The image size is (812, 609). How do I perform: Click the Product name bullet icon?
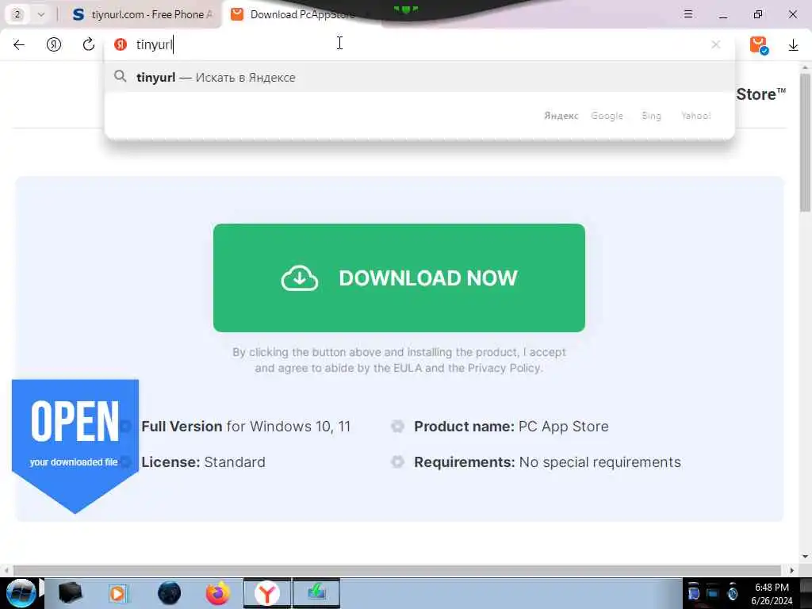[397, 426]
